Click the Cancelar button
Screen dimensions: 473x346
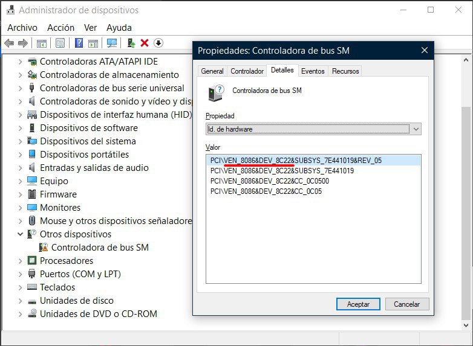point(406,304)
